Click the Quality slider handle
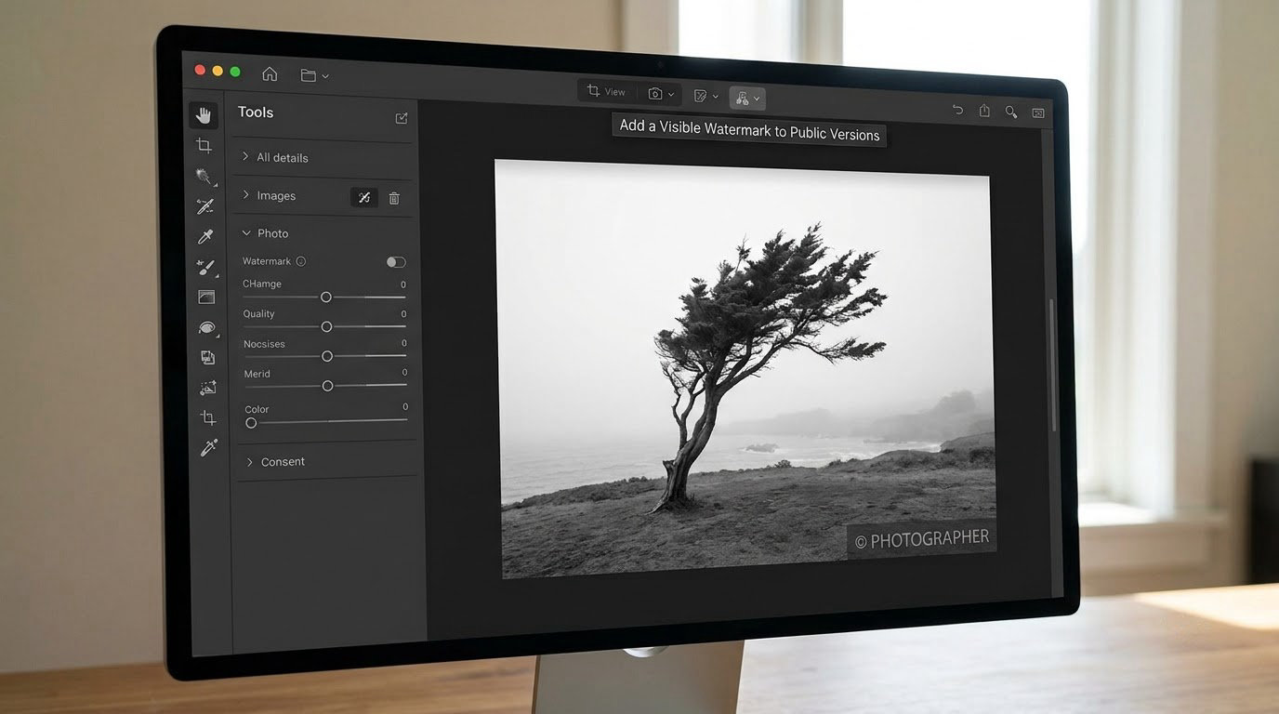Image resolution: width=1279 pixels, height=714 pixels. [x=326, y=326]
